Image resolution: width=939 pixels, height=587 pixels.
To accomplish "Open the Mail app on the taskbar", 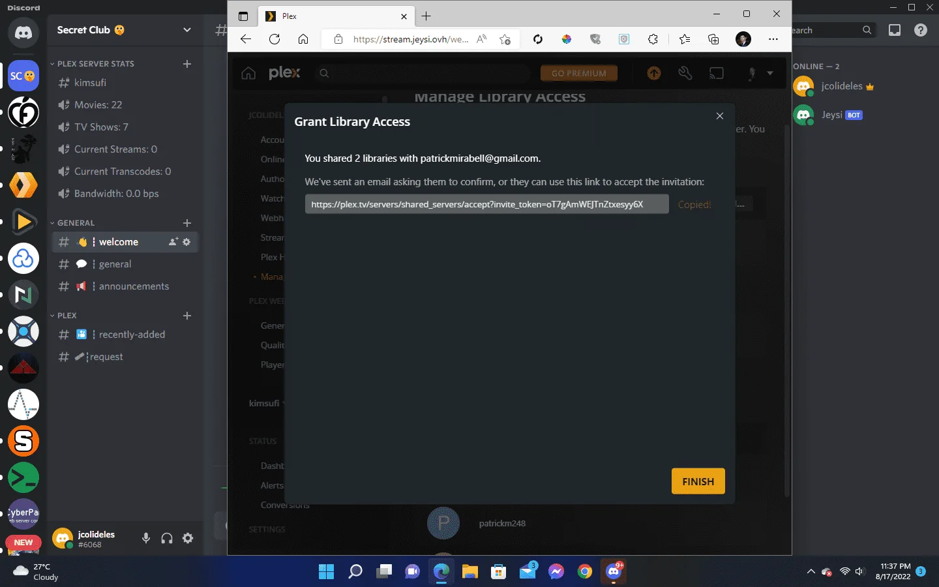I will tap(528, 571).
